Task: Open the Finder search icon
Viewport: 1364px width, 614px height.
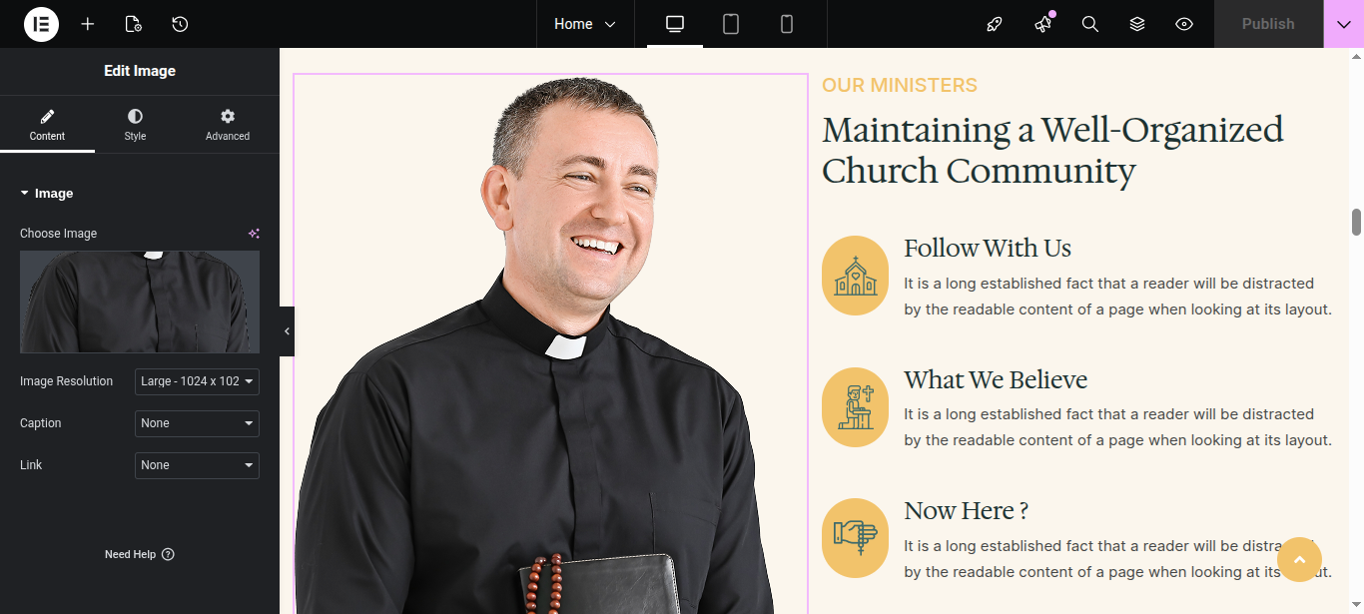Action: pyautogui.click(x=1090, y=24)
